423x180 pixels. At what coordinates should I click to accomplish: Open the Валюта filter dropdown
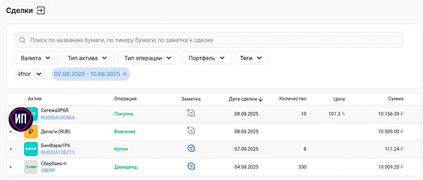[36, 58]
